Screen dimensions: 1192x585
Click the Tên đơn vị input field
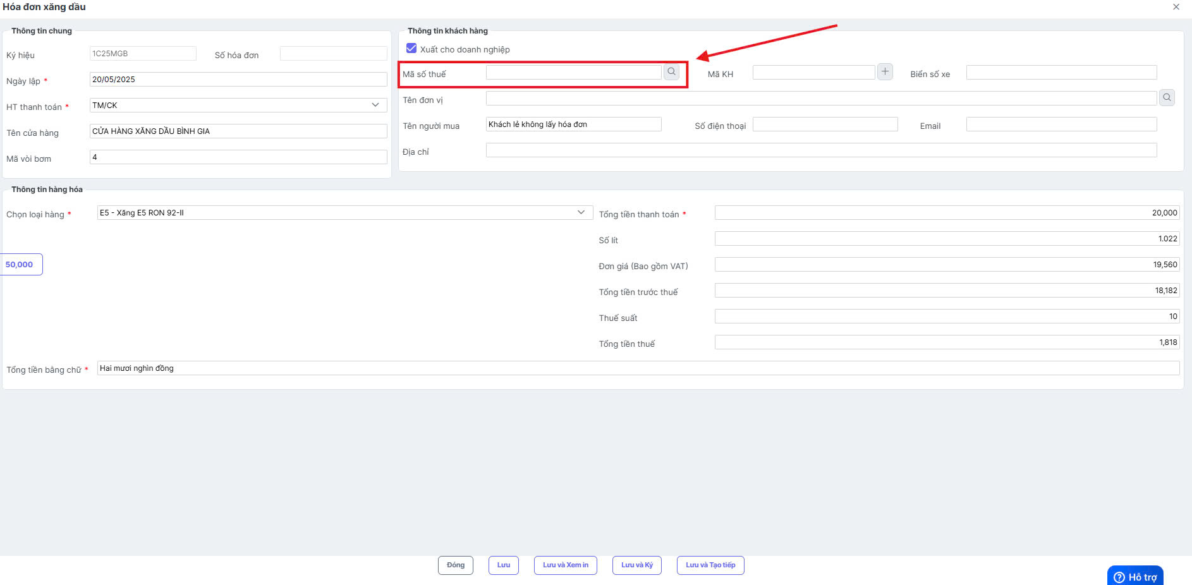click(821, 99)
